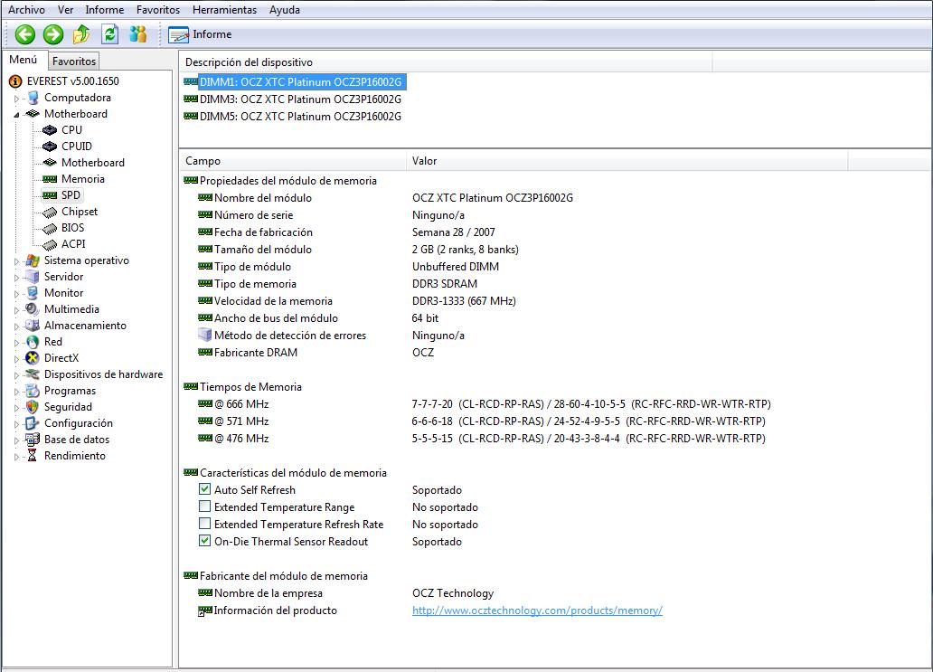Open the Ver menu

(65, 10)
